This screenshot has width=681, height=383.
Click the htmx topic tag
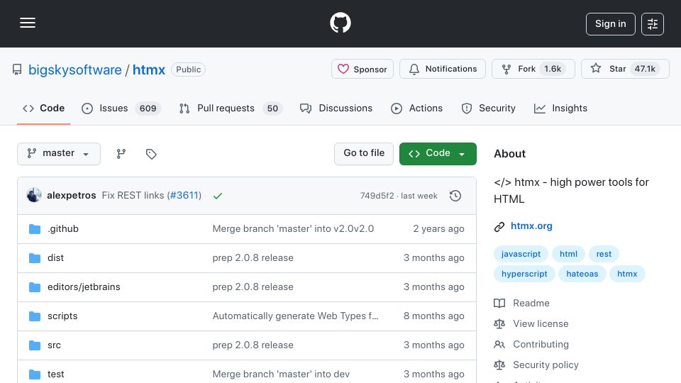pyautogui.click(x=627, y=274)
